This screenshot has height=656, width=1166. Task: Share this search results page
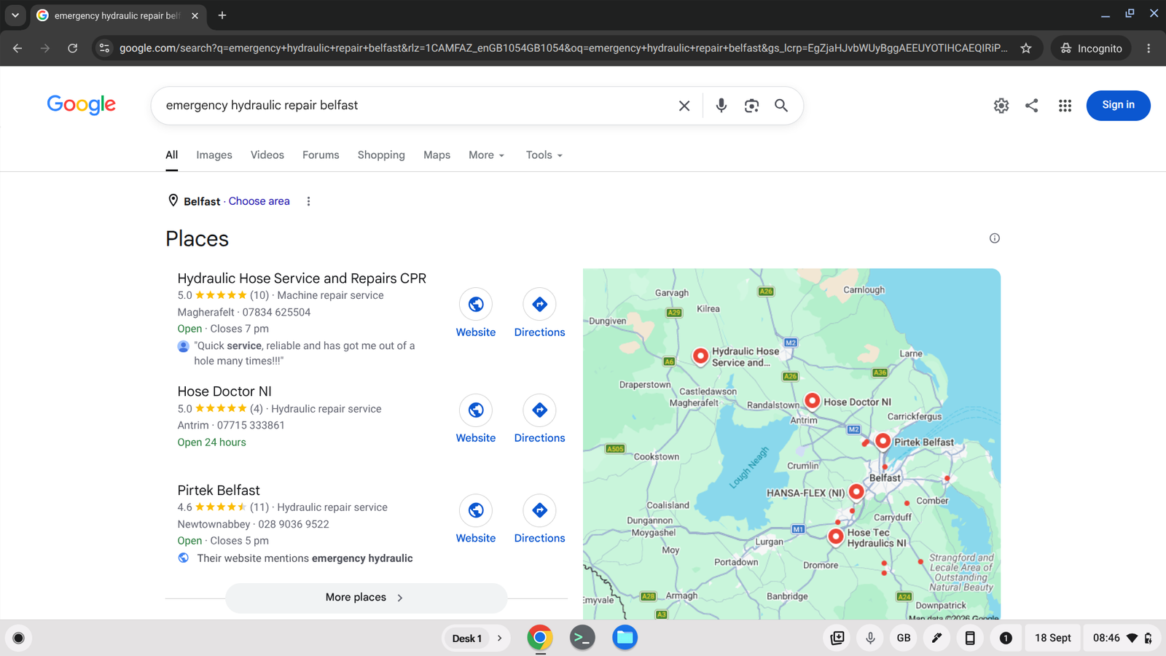pyautogui.click(x=1032, y=106)
